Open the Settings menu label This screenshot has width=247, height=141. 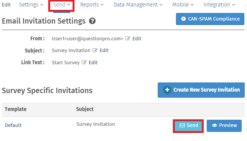pos(28,5)
